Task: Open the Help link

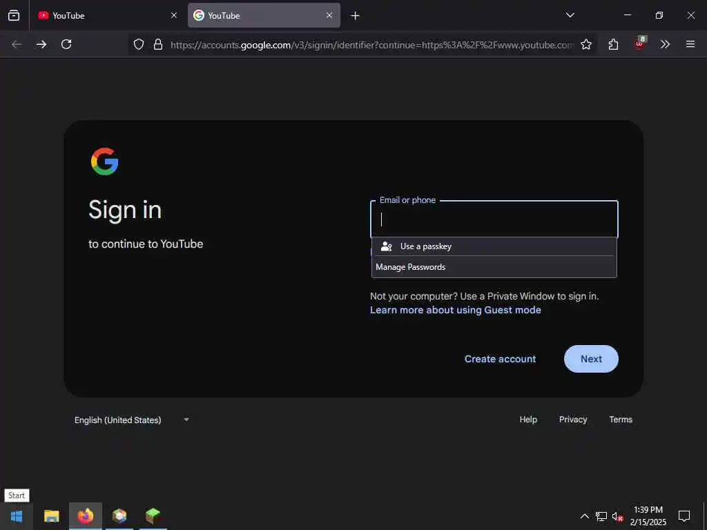Action: click(x=528, y=420)
